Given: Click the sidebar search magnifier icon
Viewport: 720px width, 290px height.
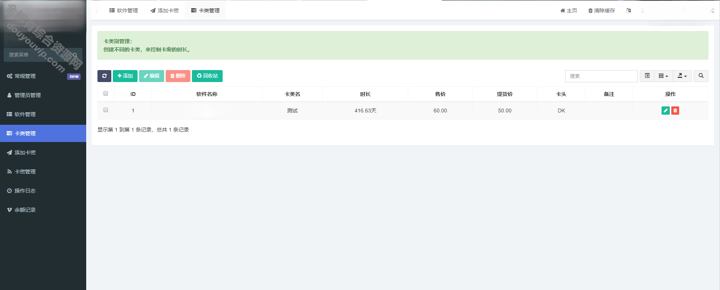Looking at the screenshot, I should click(x=75, y=55).
